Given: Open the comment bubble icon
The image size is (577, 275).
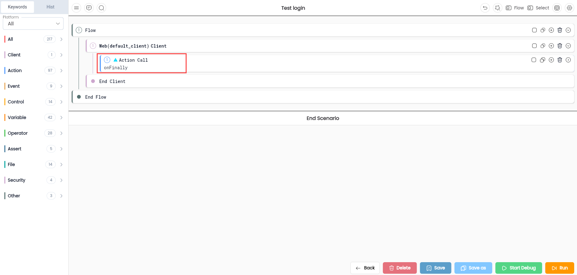Looking at the screenshot, I should [x=89, y=8].
